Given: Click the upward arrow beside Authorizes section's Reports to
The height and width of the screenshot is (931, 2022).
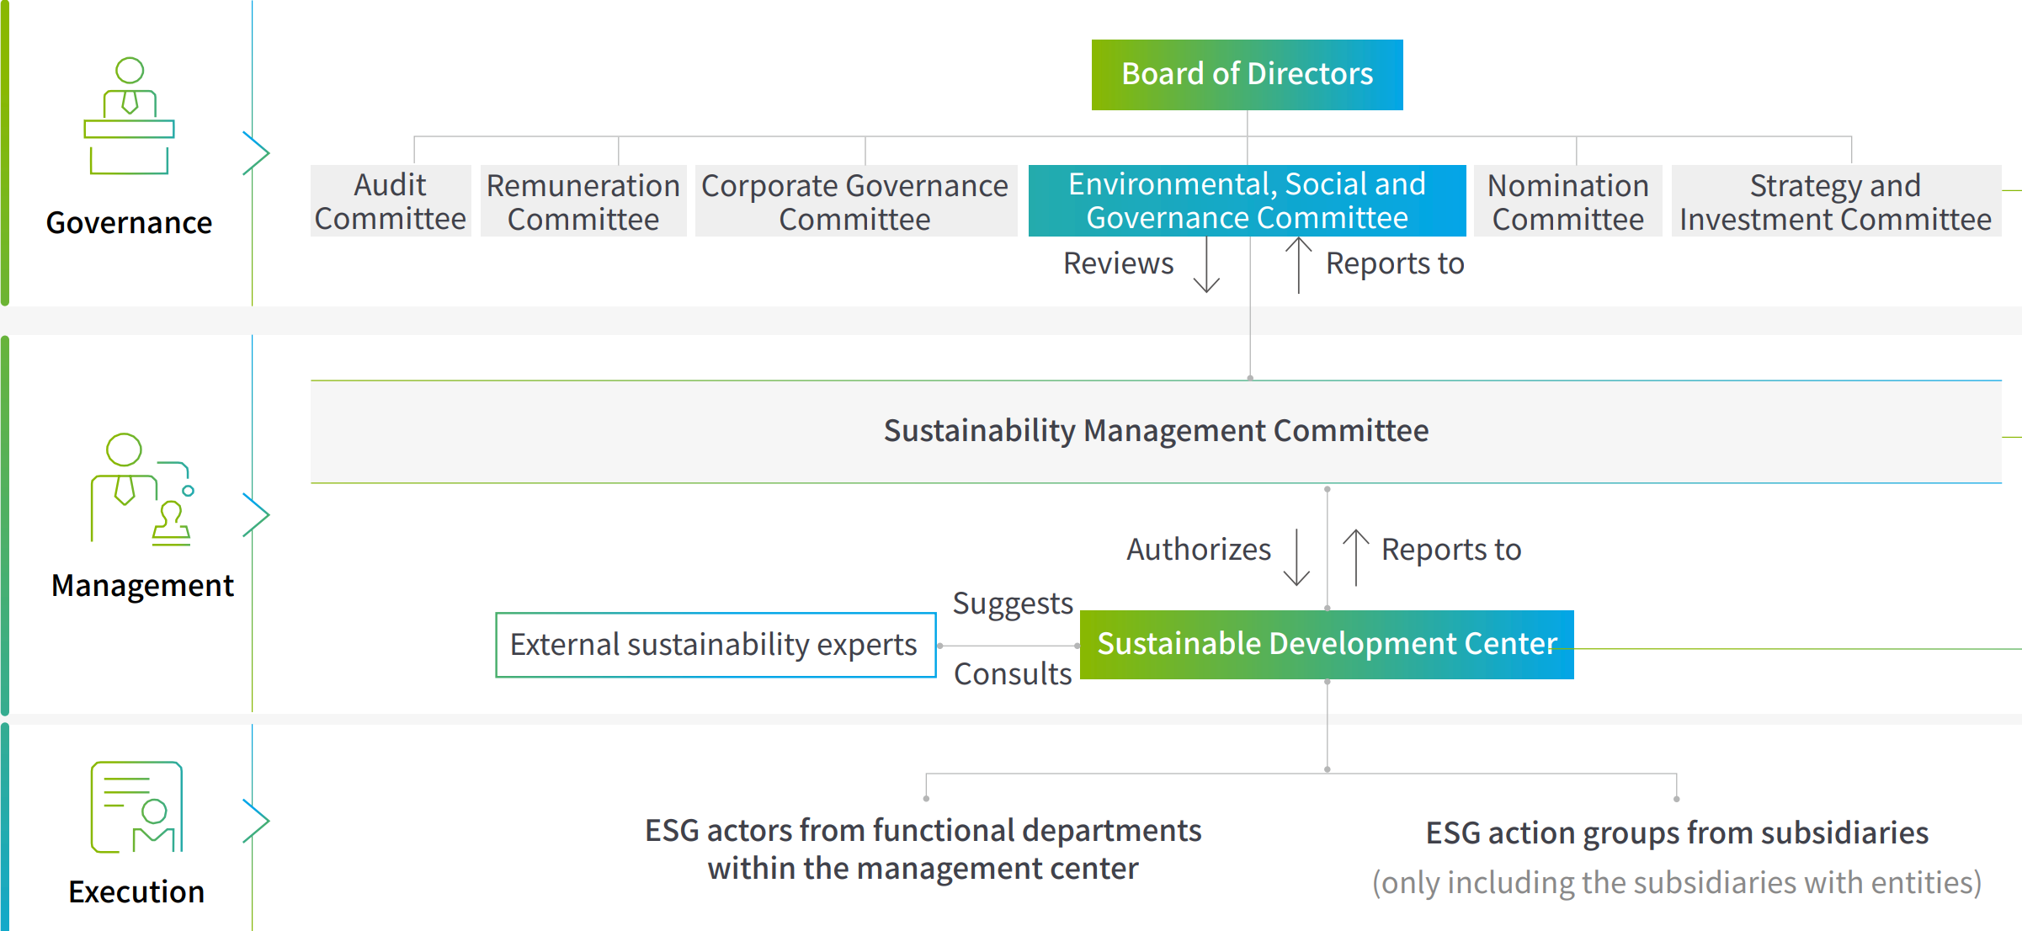Looking at the screenshot, I should (1355, 556).
